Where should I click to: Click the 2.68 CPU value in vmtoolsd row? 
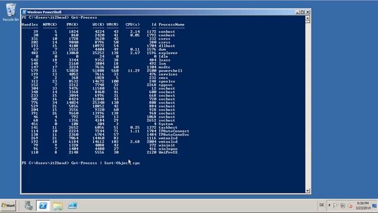point(135,142)
